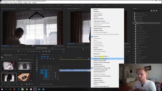Viewport: 162px width, 91px height.
Task: Open Program monitor button editor plus
Action: coord(129,51)
